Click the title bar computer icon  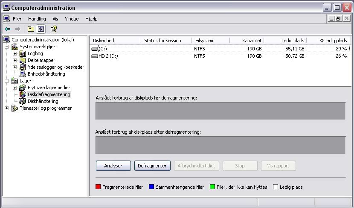[x=6, y=8]
